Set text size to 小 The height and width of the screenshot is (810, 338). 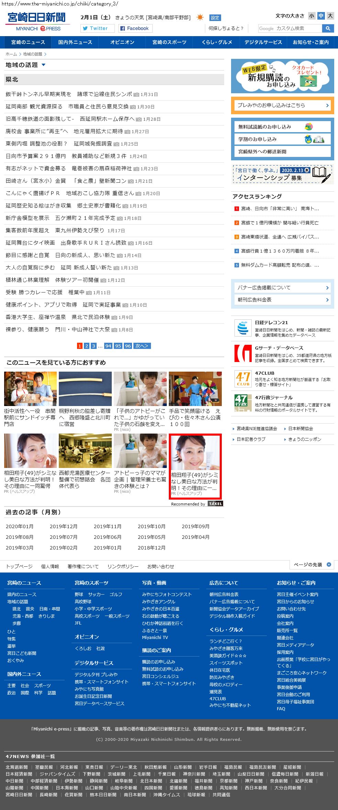(x=312, y=16)
